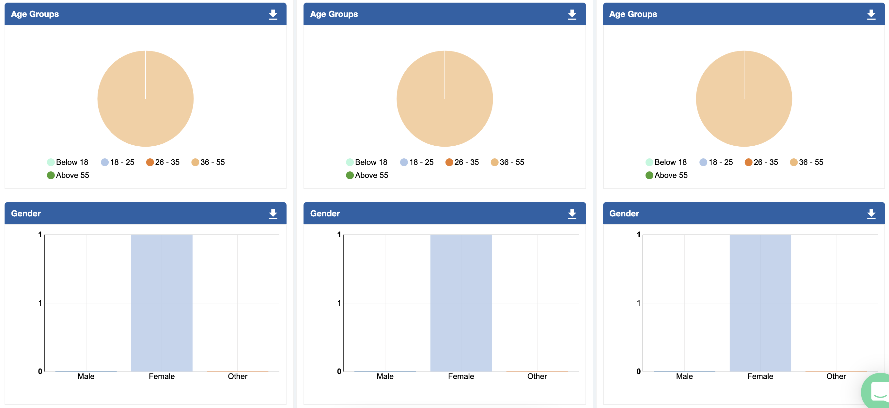
Task: Toggle Below 18 legend in first pie chart
Action: (68, 162)
